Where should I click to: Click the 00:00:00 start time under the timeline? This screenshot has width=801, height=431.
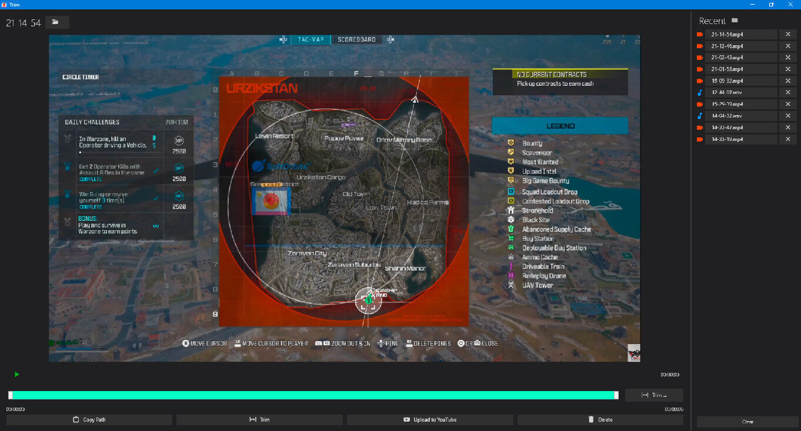click(16, 409)
